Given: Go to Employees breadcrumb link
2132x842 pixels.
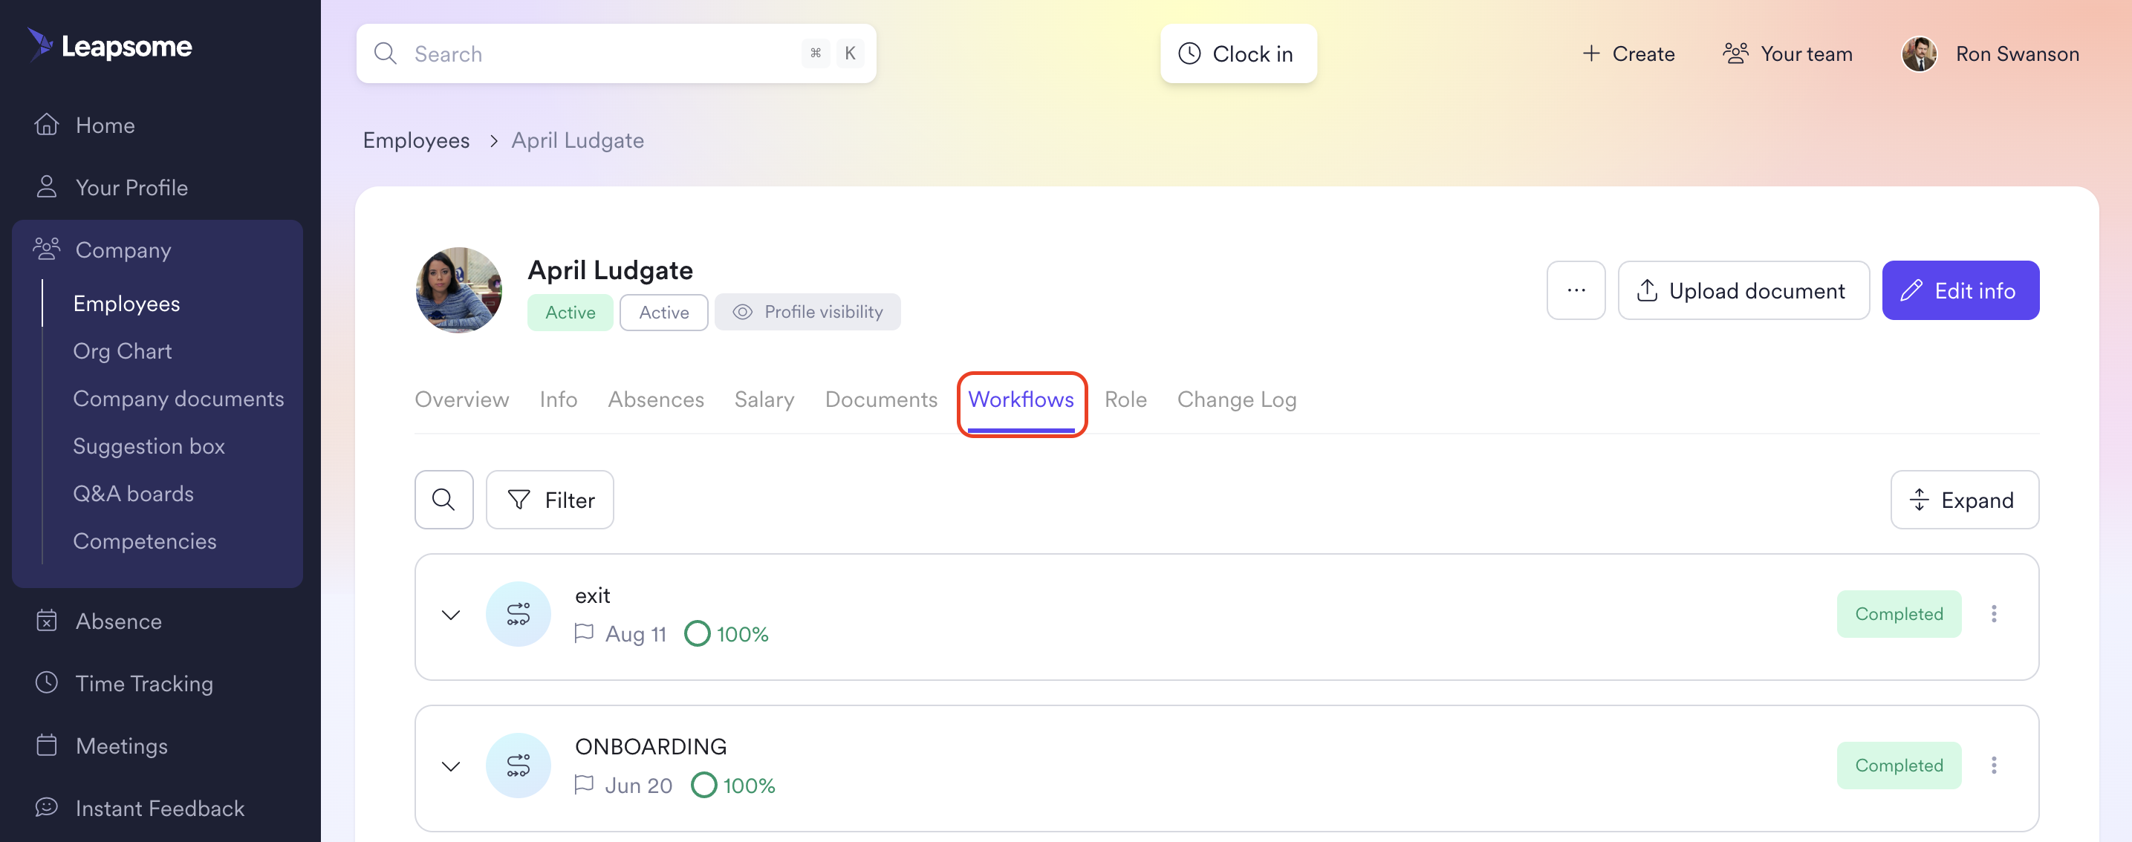Looking at the screenshot, I should [x=415, y=140].
